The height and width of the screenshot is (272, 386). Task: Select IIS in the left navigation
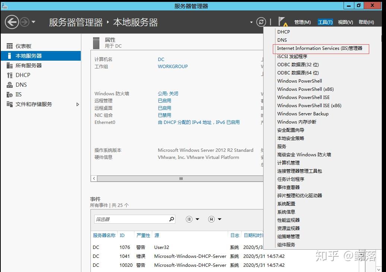click(20, 95)
